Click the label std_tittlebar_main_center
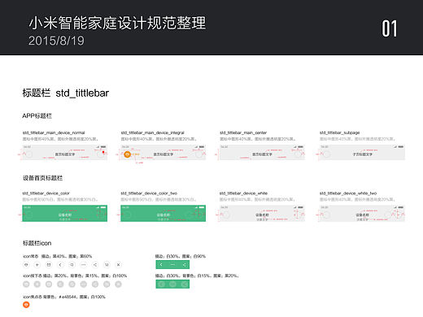 tap(243, 132)
